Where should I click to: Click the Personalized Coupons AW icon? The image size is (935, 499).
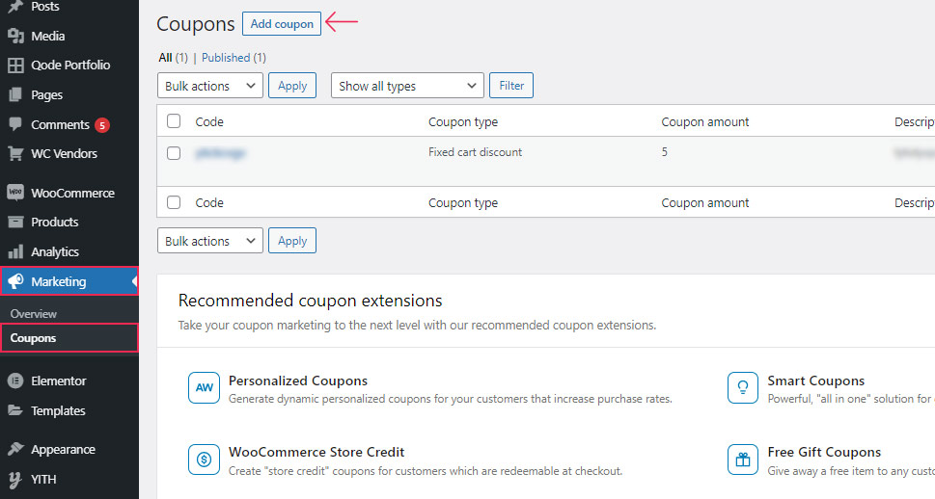coord(204,387)
